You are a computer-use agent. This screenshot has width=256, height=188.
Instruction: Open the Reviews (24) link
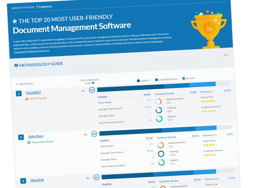click(212, 179)
